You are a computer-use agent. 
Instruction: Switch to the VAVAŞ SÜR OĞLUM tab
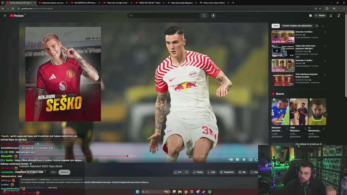(x=149, y=3)
